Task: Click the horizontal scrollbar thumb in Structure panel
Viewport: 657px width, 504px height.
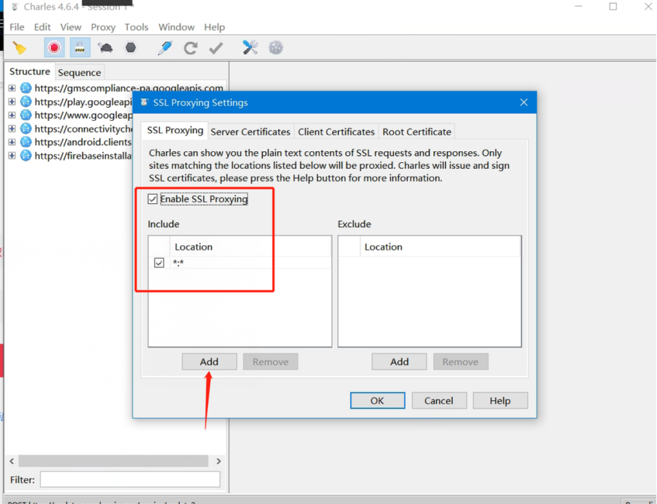Action: tap(113, 461)
